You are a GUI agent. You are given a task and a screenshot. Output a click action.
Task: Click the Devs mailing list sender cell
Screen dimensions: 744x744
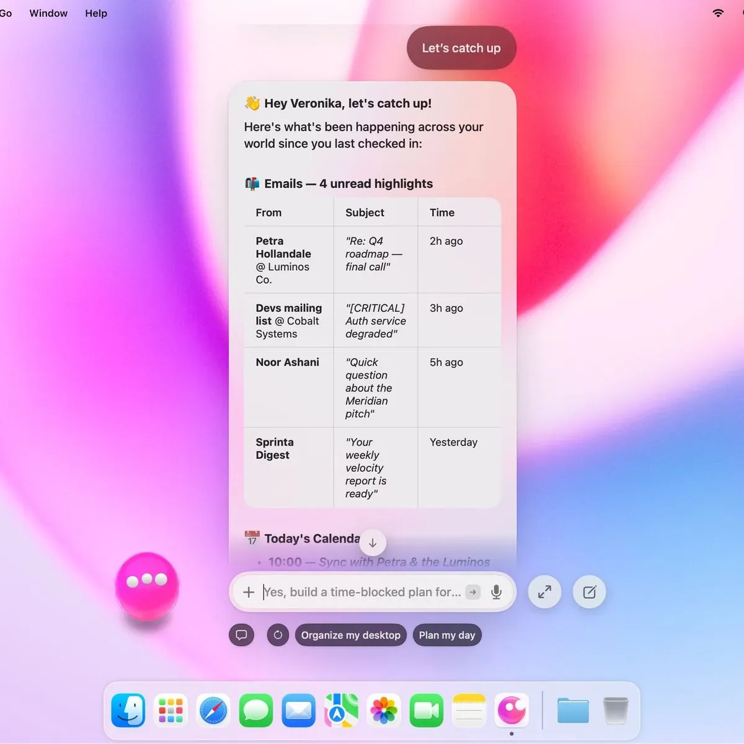tap(289, 321)
